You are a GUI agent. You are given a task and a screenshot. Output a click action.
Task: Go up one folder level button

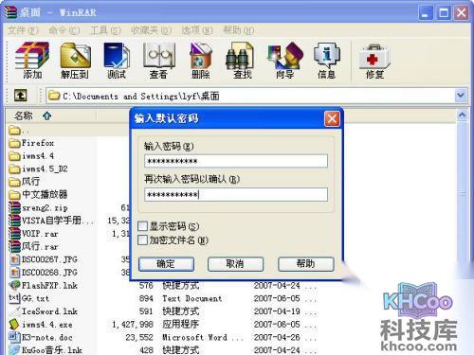[x=21, y=96]
